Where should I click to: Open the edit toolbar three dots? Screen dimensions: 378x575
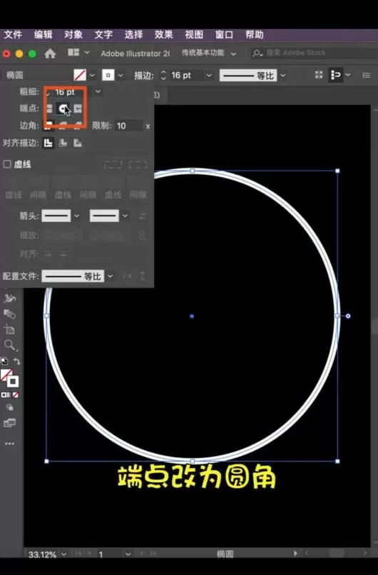pyautogui.click(x=9, y=444)
